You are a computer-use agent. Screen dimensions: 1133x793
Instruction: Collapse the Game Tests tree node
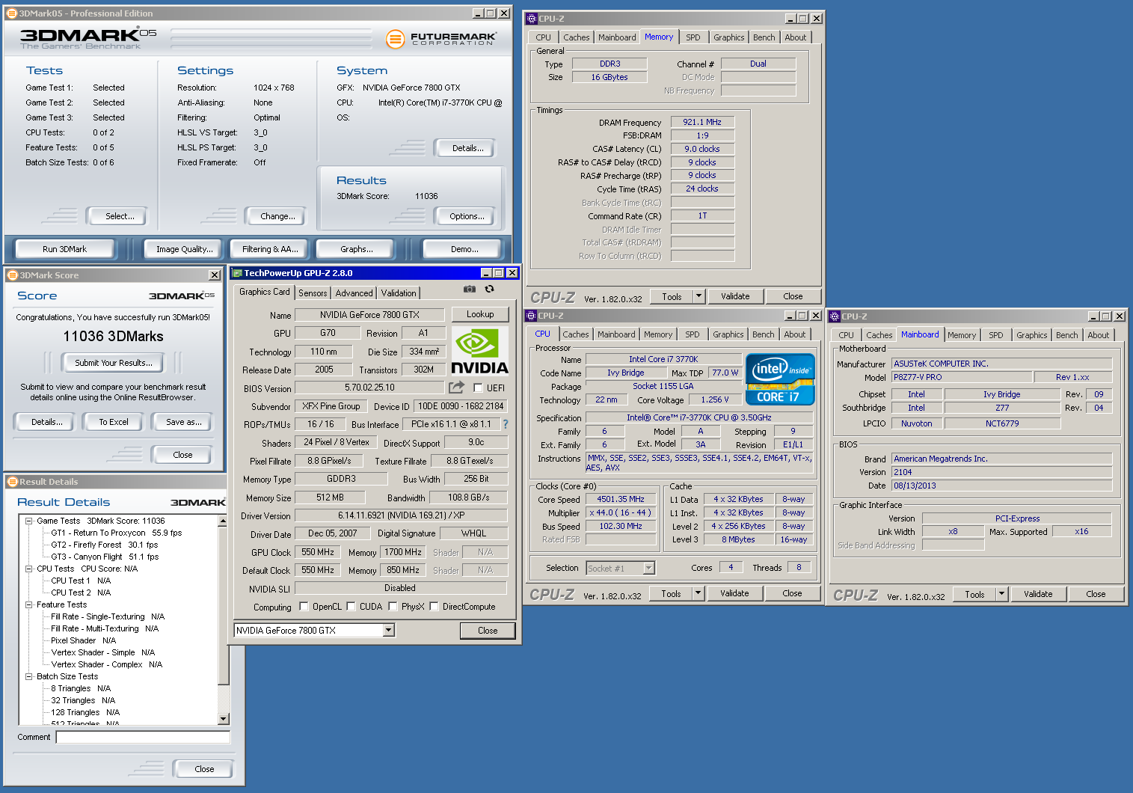tap(28, 521)
